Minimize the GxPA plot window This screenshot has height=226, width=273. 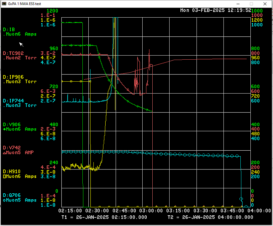(x=238, y=4)
